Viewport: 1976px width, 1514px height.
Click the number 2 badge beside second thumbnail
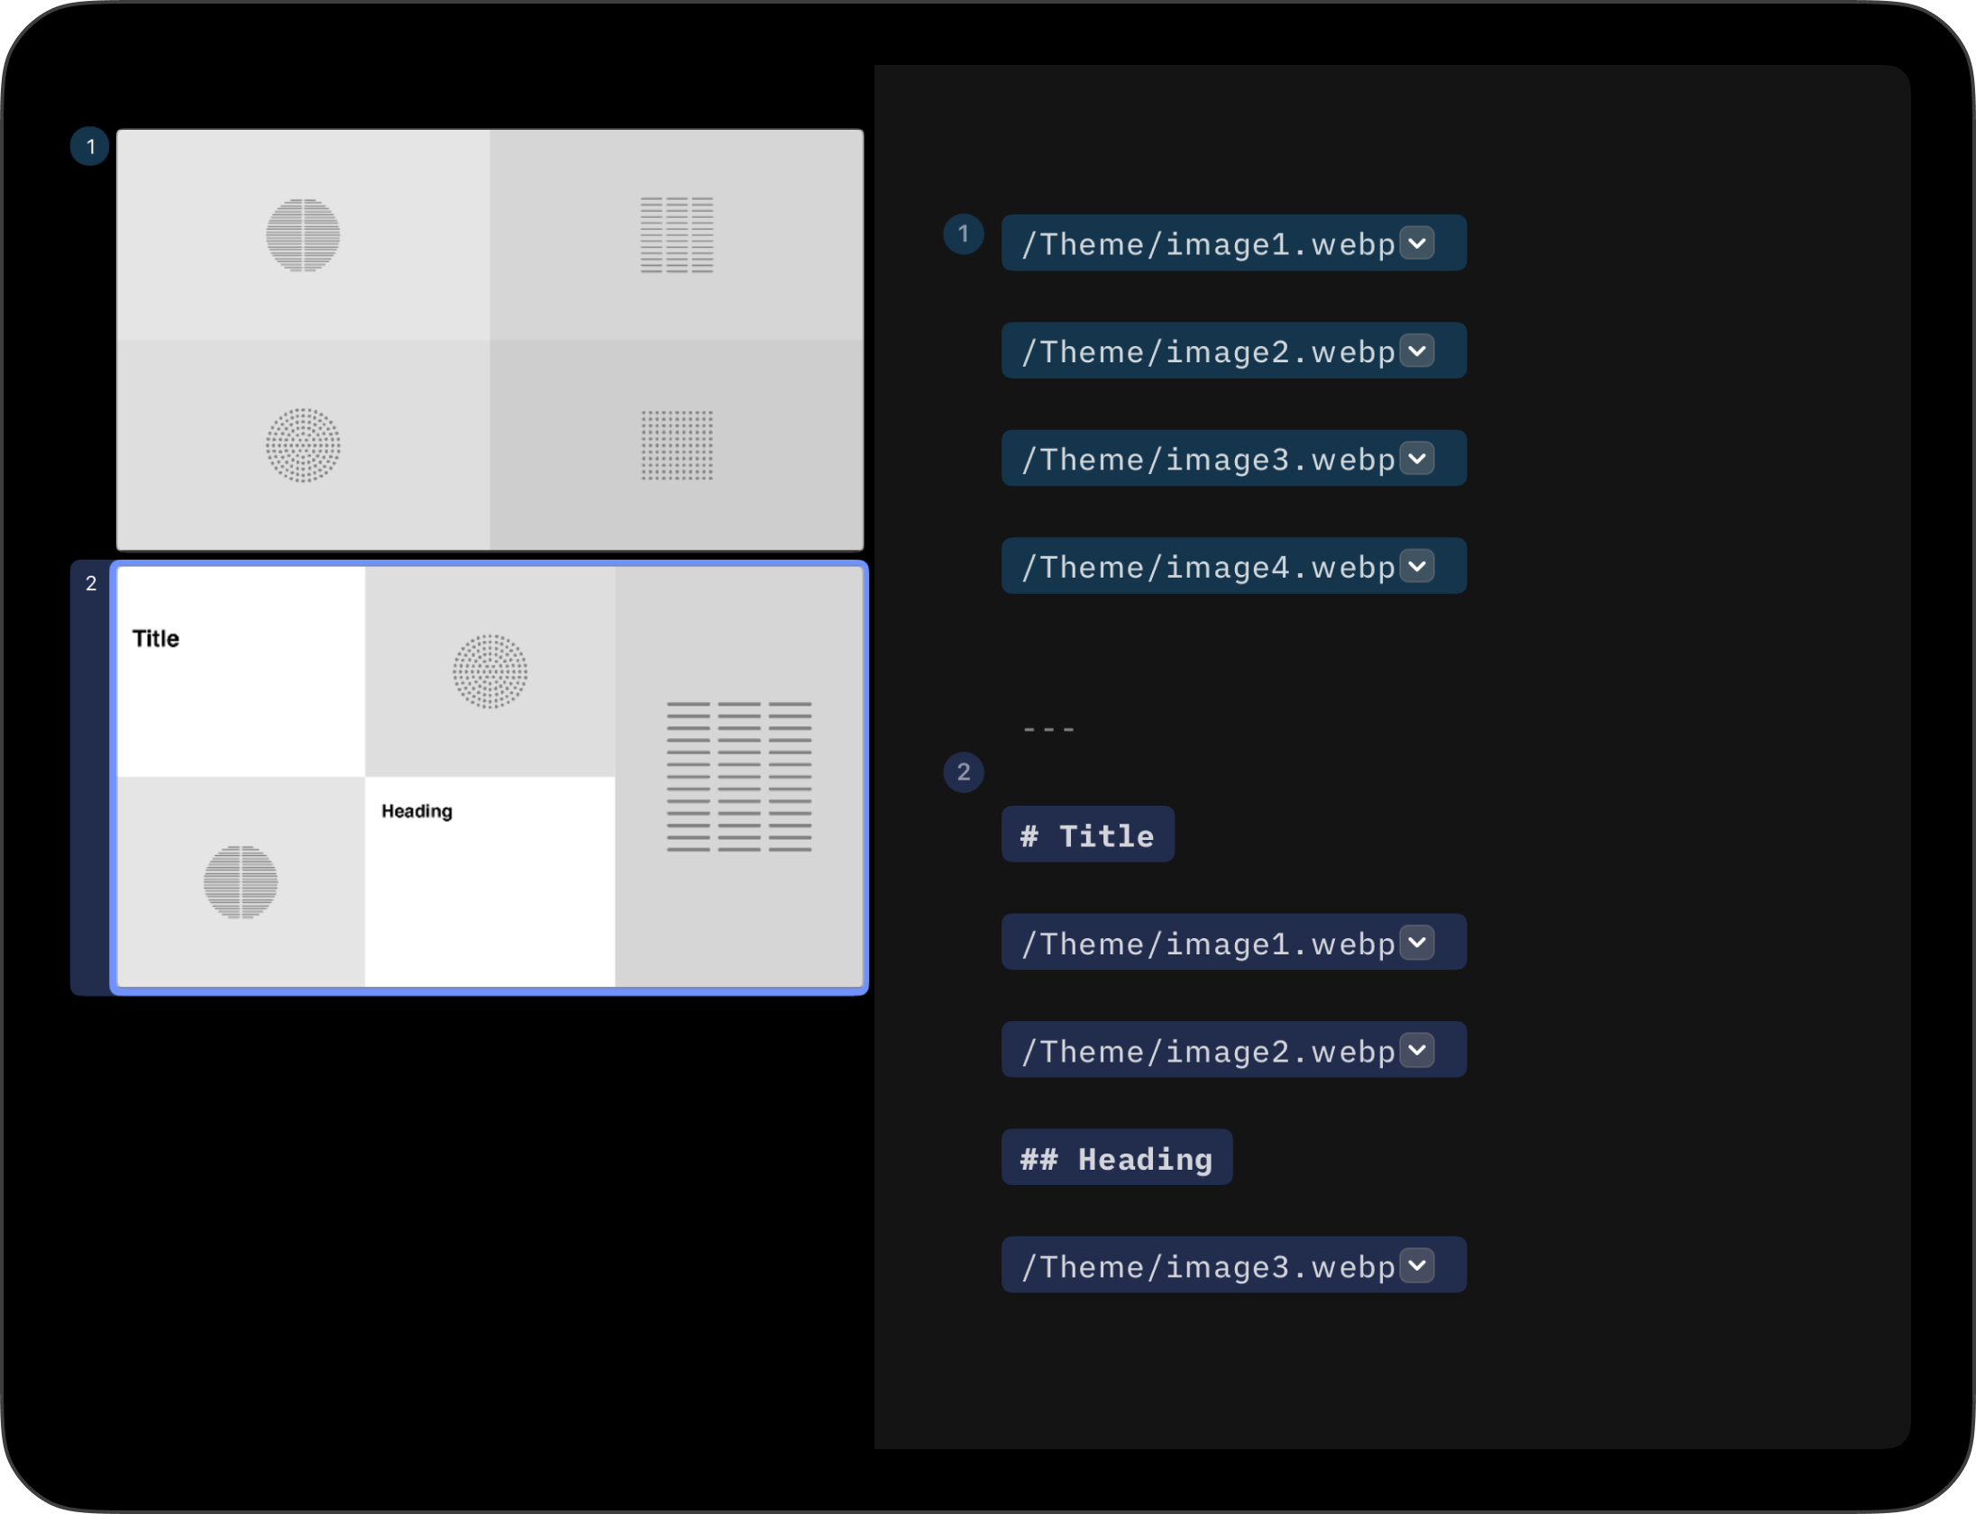pos(90,584)
